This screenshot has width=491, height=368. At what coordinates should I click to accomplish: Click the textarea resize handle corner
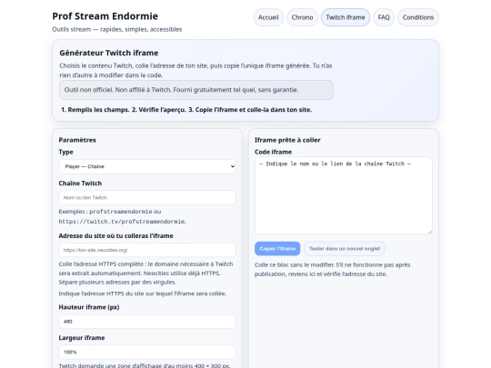click(x=430, y=232)
